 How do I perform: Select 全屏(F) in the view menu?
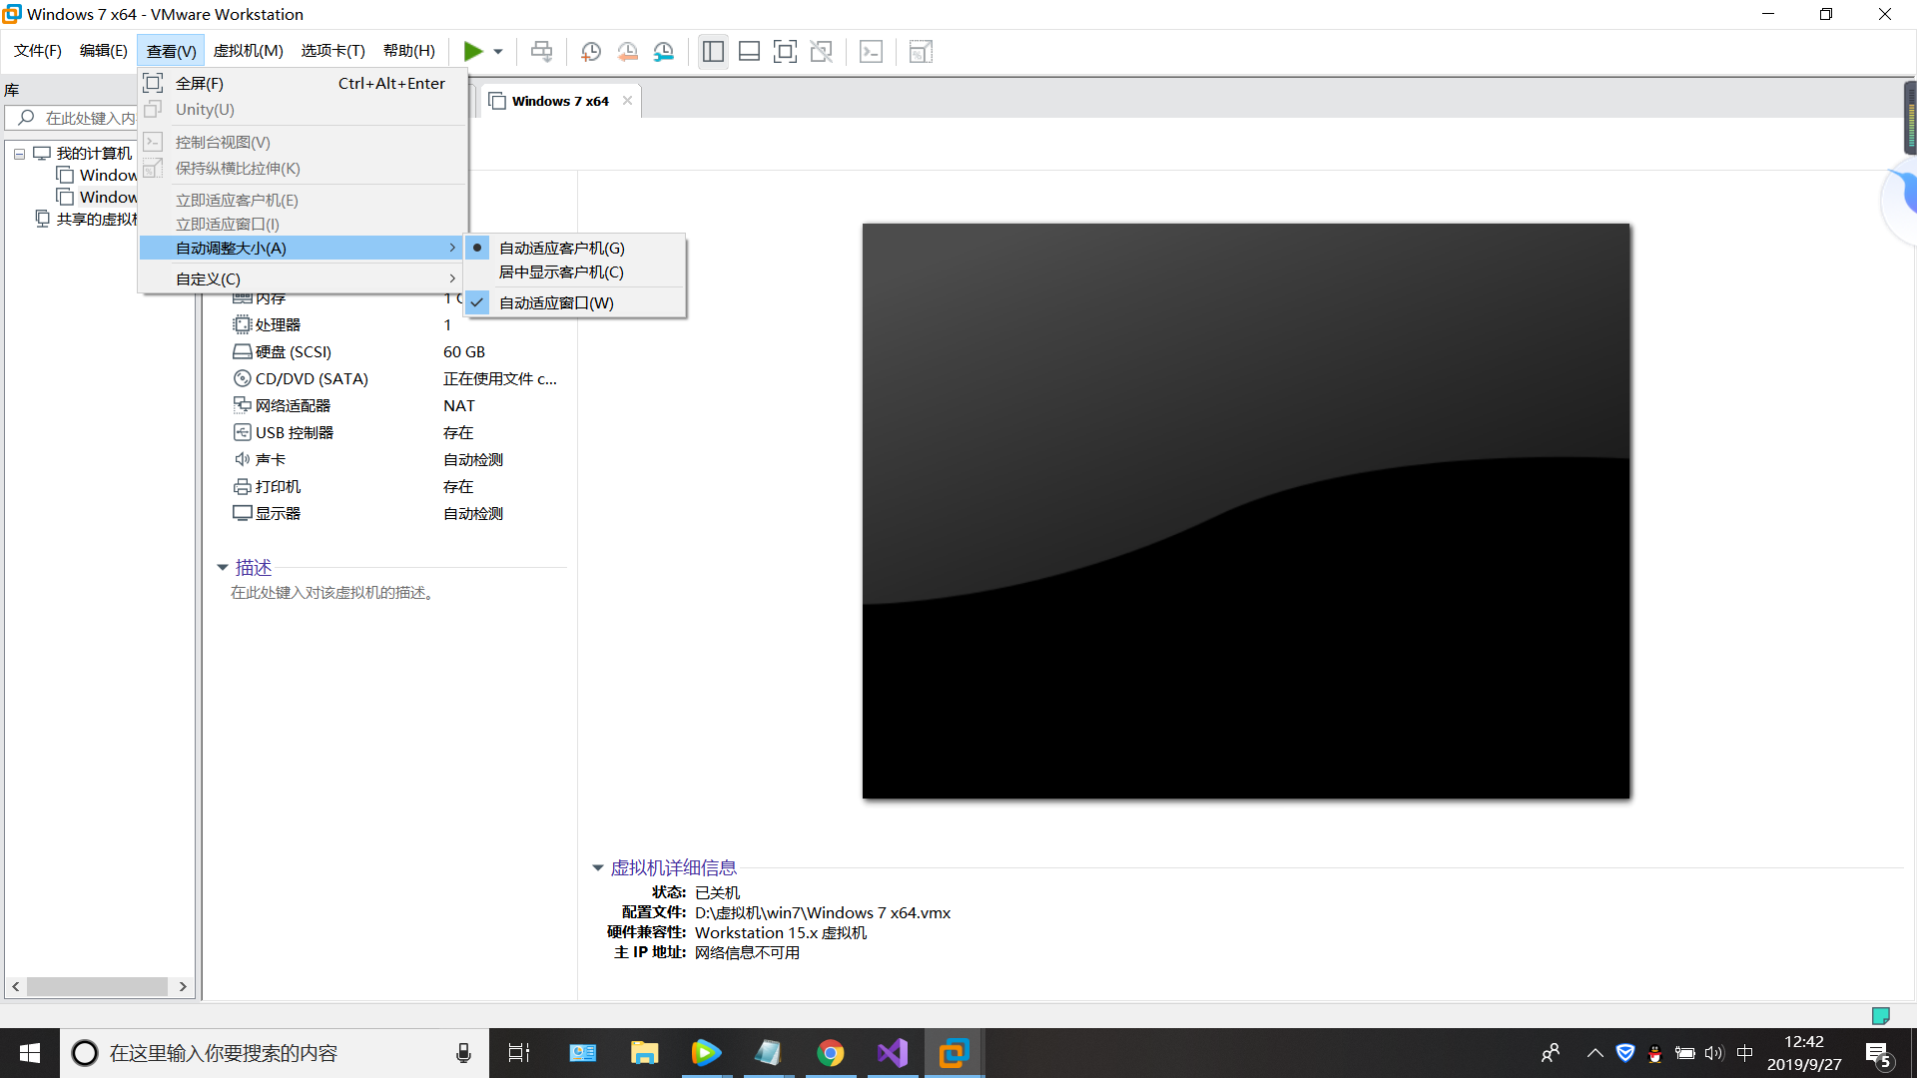click(303, 83)
